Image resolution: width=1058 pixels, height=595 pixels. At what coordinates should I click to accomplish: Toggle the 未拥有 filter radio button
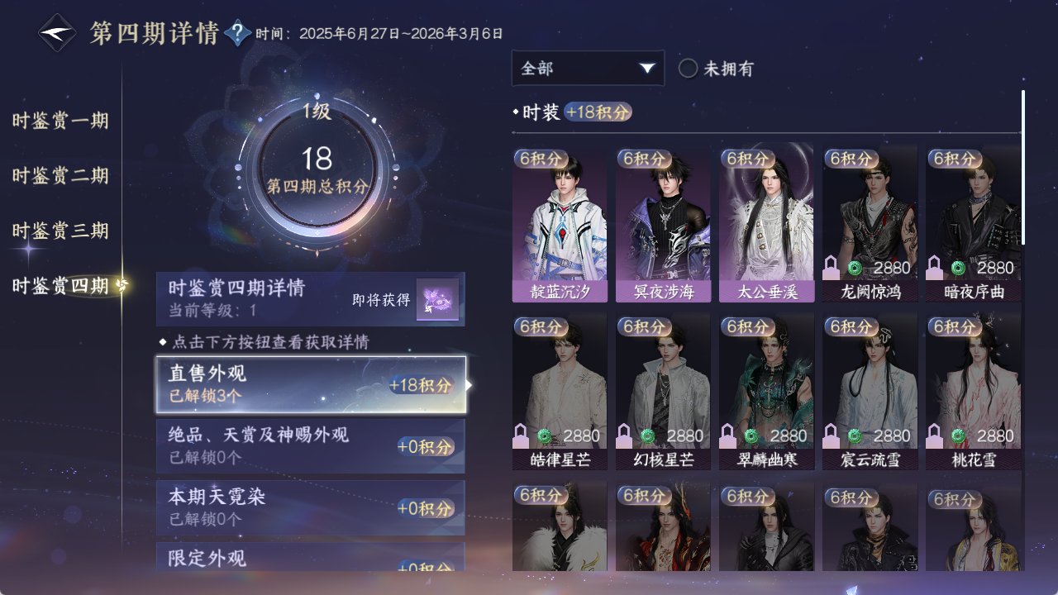click(x=688, y=69)
